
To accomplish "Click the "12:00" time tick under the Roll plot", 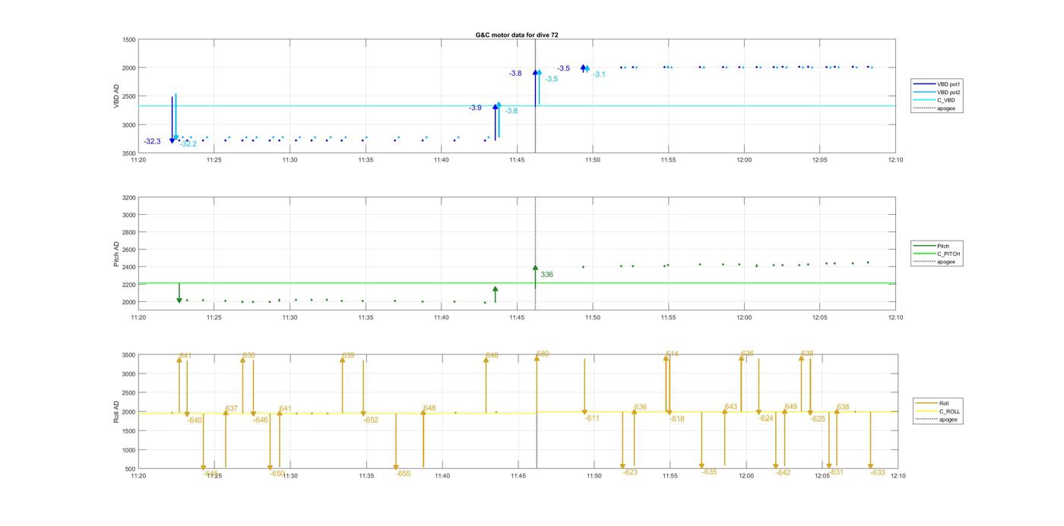I will pyautogui.click(x=746, y=476).
